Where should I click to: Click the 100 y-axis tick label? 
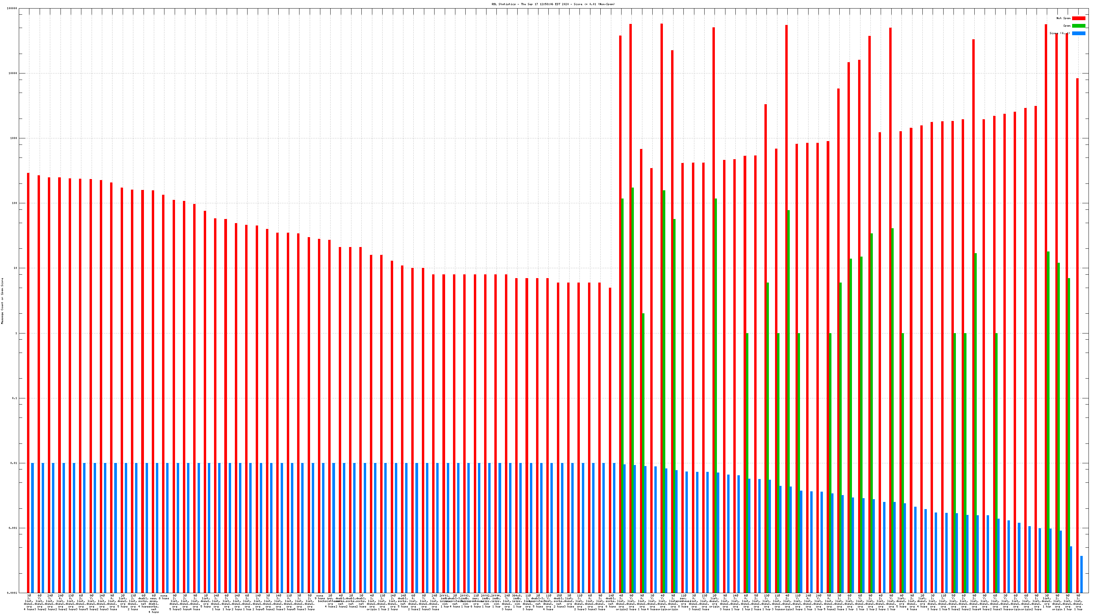[15, 203]
